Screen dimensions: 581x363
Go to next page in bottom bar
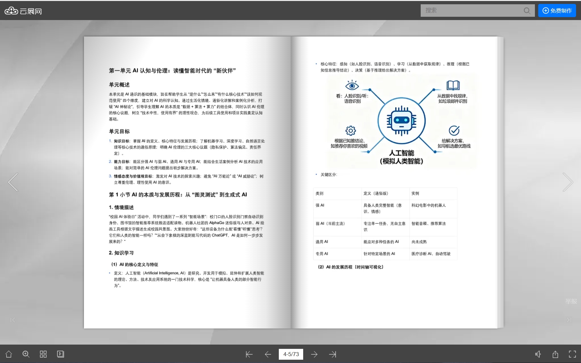(314, 354)
